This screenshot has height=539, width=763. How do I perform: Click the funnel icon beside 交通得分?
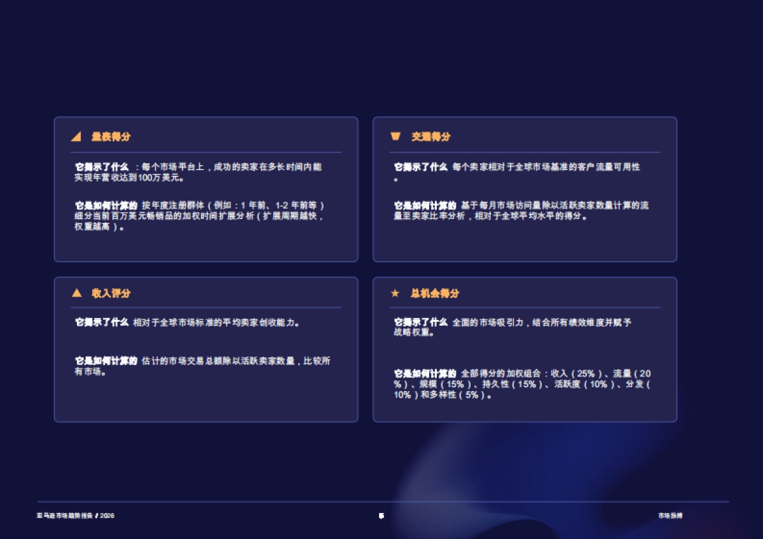click(395, 136)
